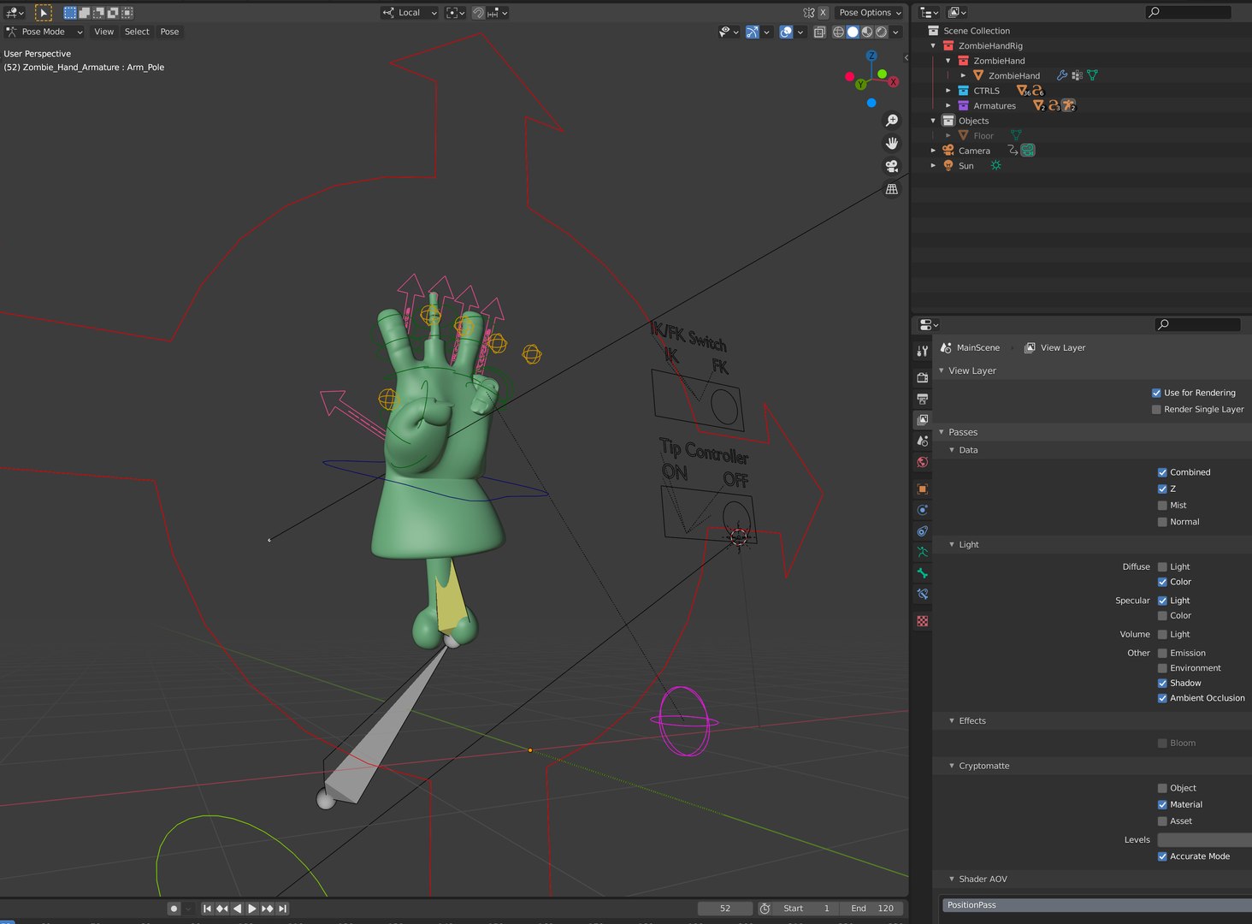Open the Object Constraints tab
The image size is (1252, 924).
[x=922, y=531]
